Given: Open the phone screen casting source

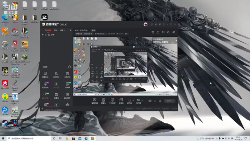Looking at the screenshot, I should pos(112,101).
